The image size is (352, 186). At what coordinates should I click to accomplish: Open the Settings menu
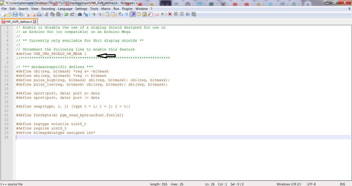81,9
